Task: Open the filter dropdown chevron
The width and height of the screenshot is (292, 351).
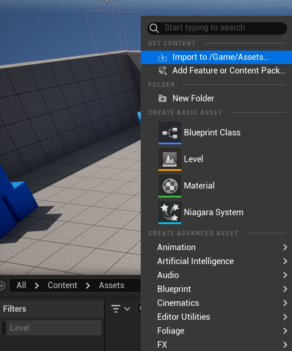Action: point(127,309)
